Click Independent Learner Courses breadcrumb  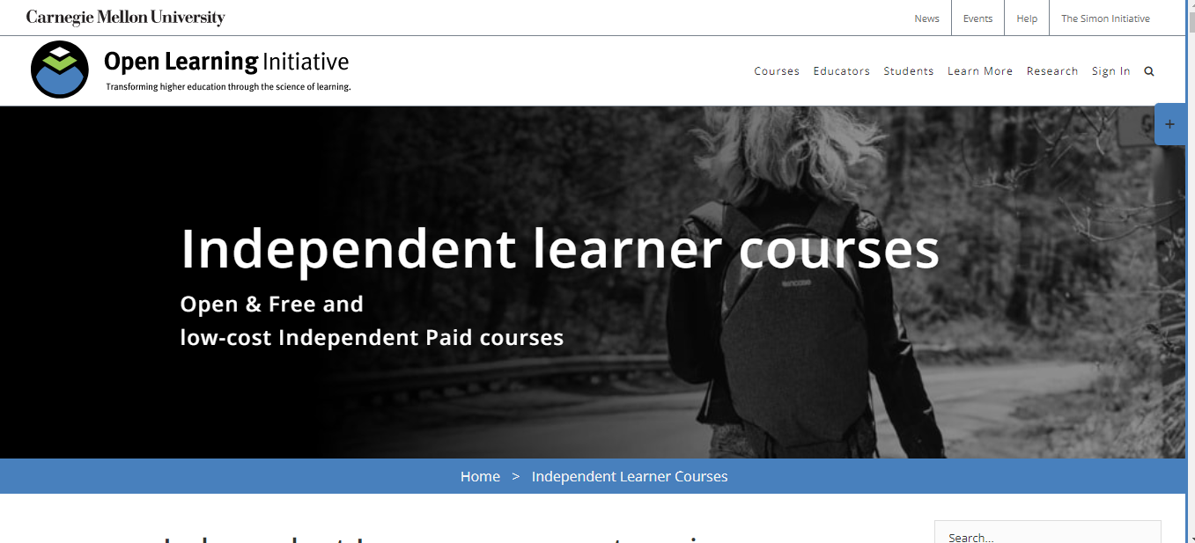[630, 476]
